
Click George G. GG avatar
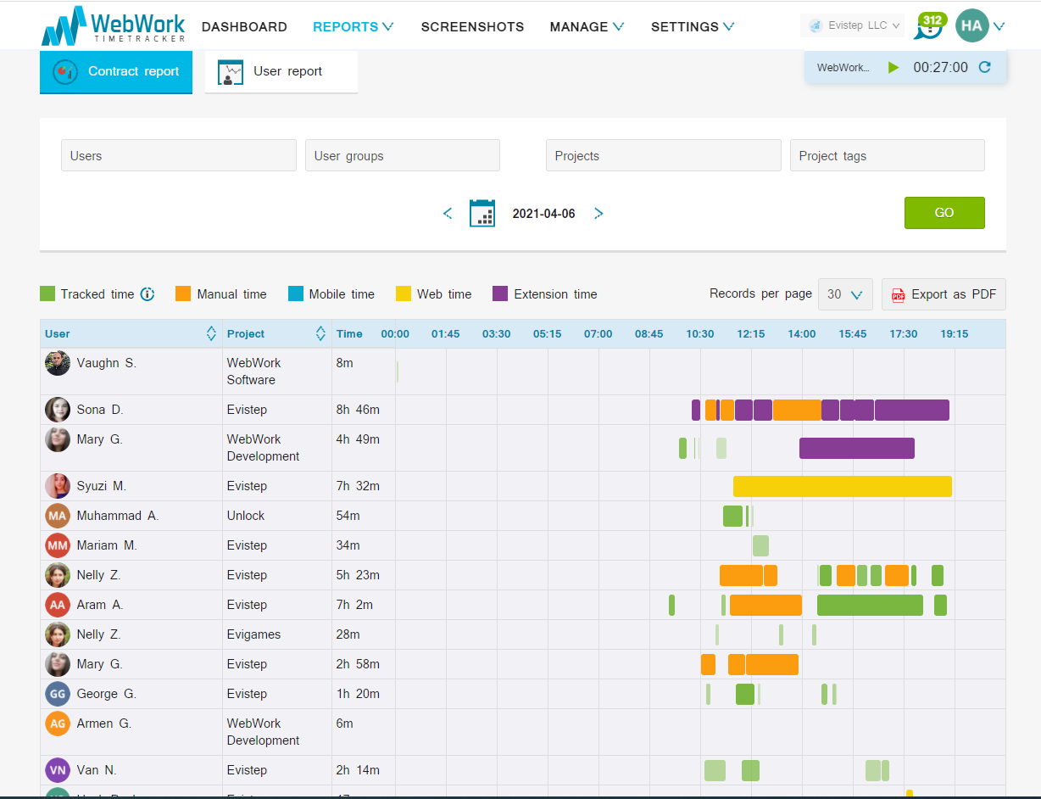(58, 694)
